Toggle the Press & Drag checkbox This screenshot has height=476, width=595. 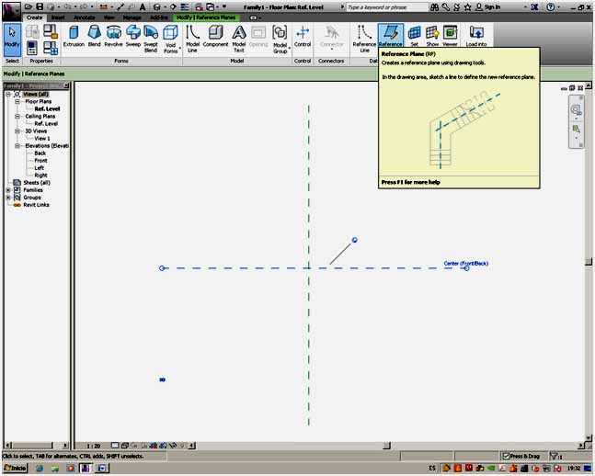tap(507, 456)
